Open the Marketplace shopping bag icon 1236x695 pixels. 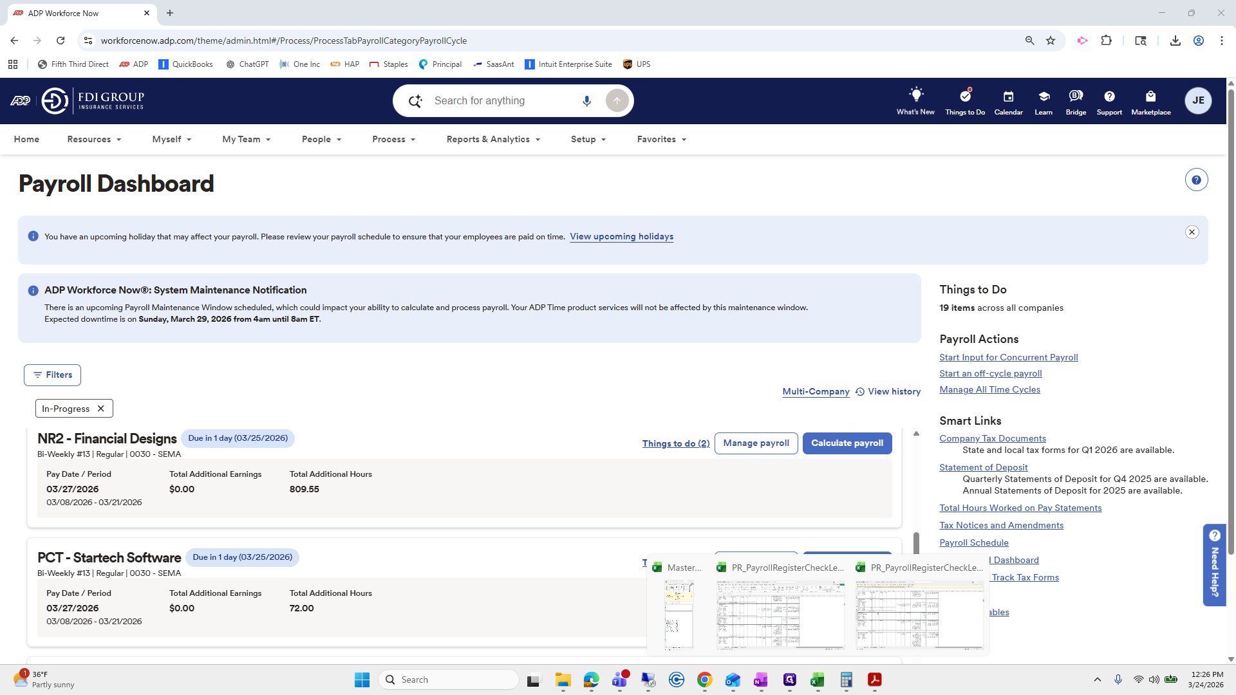[x=1150, y=97]
